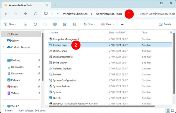
Task: Go back with the left arrow
Action: 6,14
